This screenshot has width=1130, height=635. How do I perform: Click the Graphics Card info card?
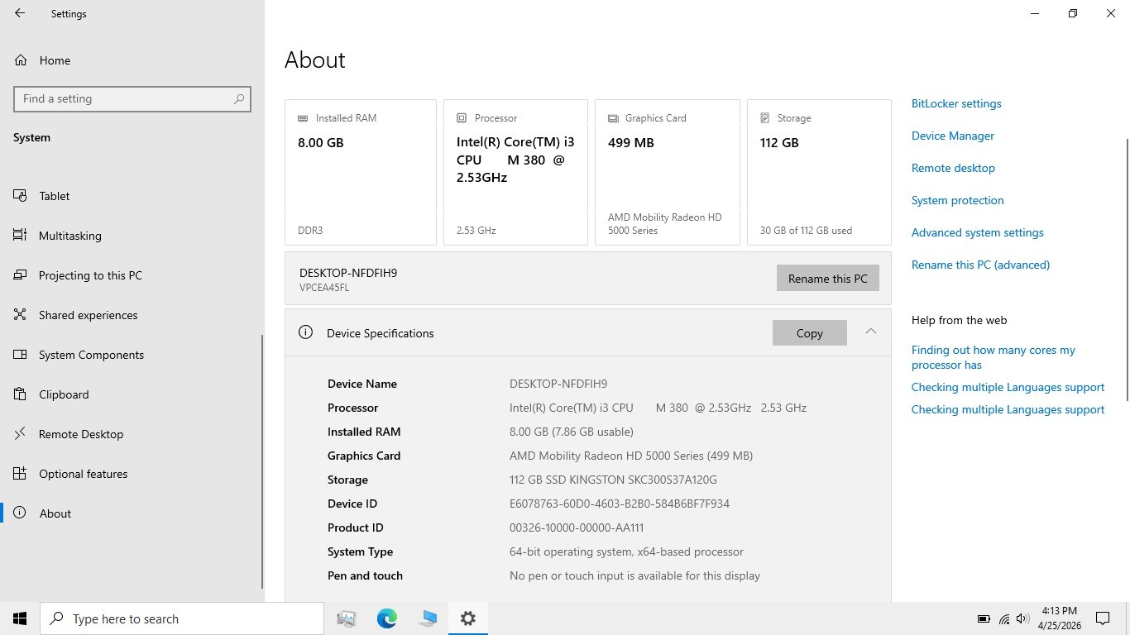668,173
